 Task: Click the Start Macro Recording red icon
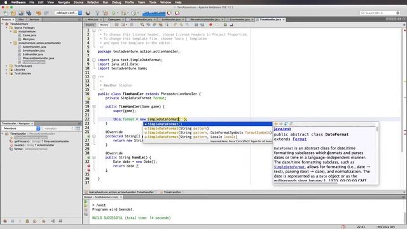pos(210,25)
